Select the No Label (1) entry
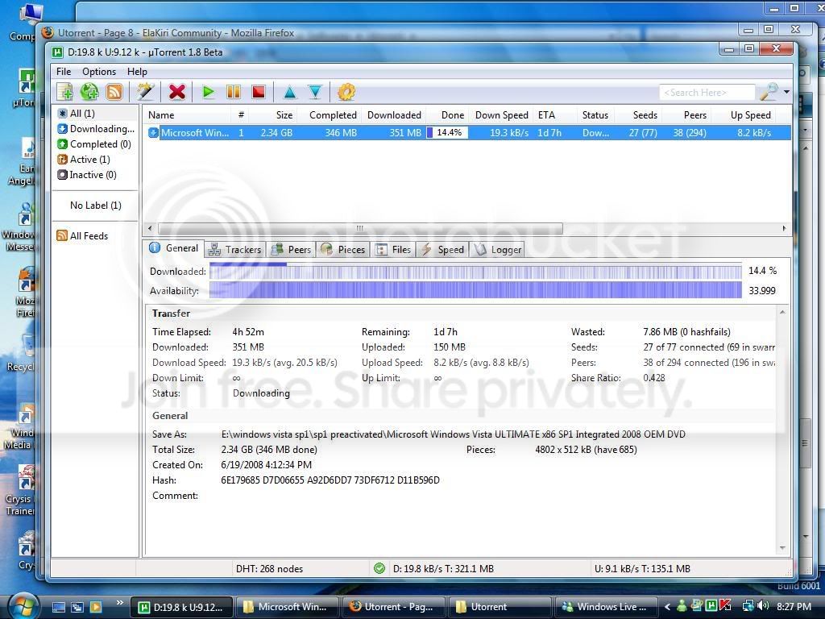The width and height of the screenshot is (825, 619). (95, 206)
